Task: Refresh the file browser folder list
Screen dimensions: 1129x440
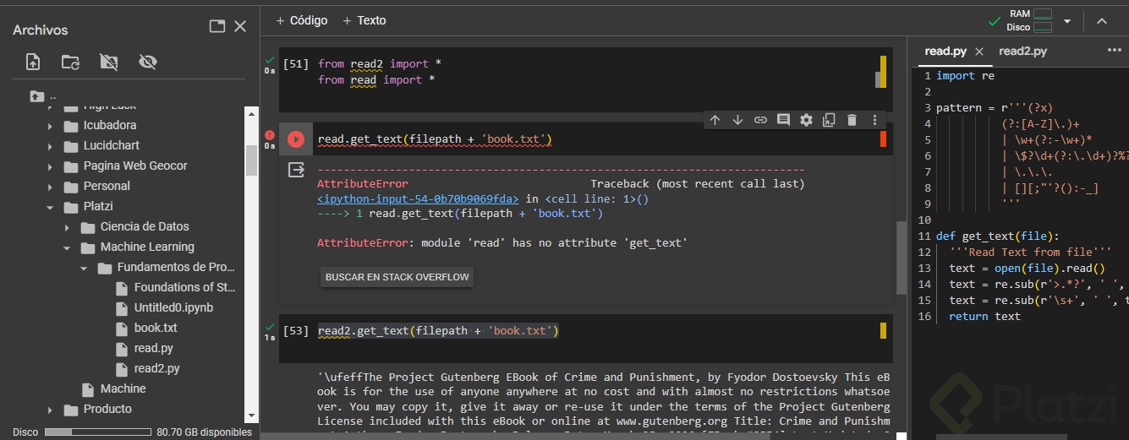Action: point(70,62)
